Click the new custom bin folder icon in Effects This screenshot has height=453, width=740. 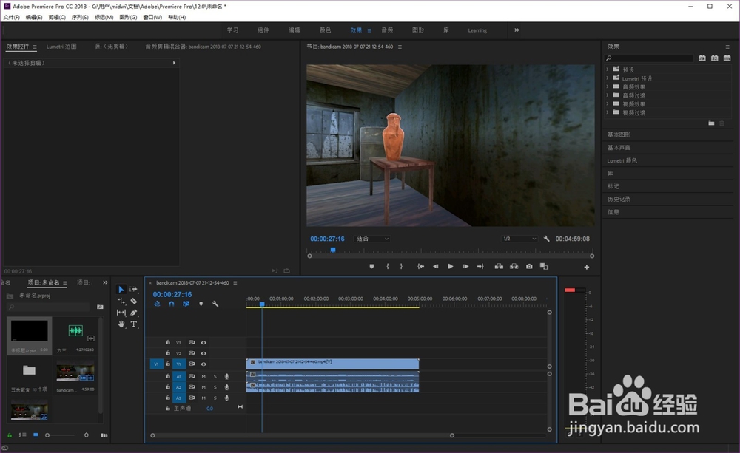click(x=711, y=123)
